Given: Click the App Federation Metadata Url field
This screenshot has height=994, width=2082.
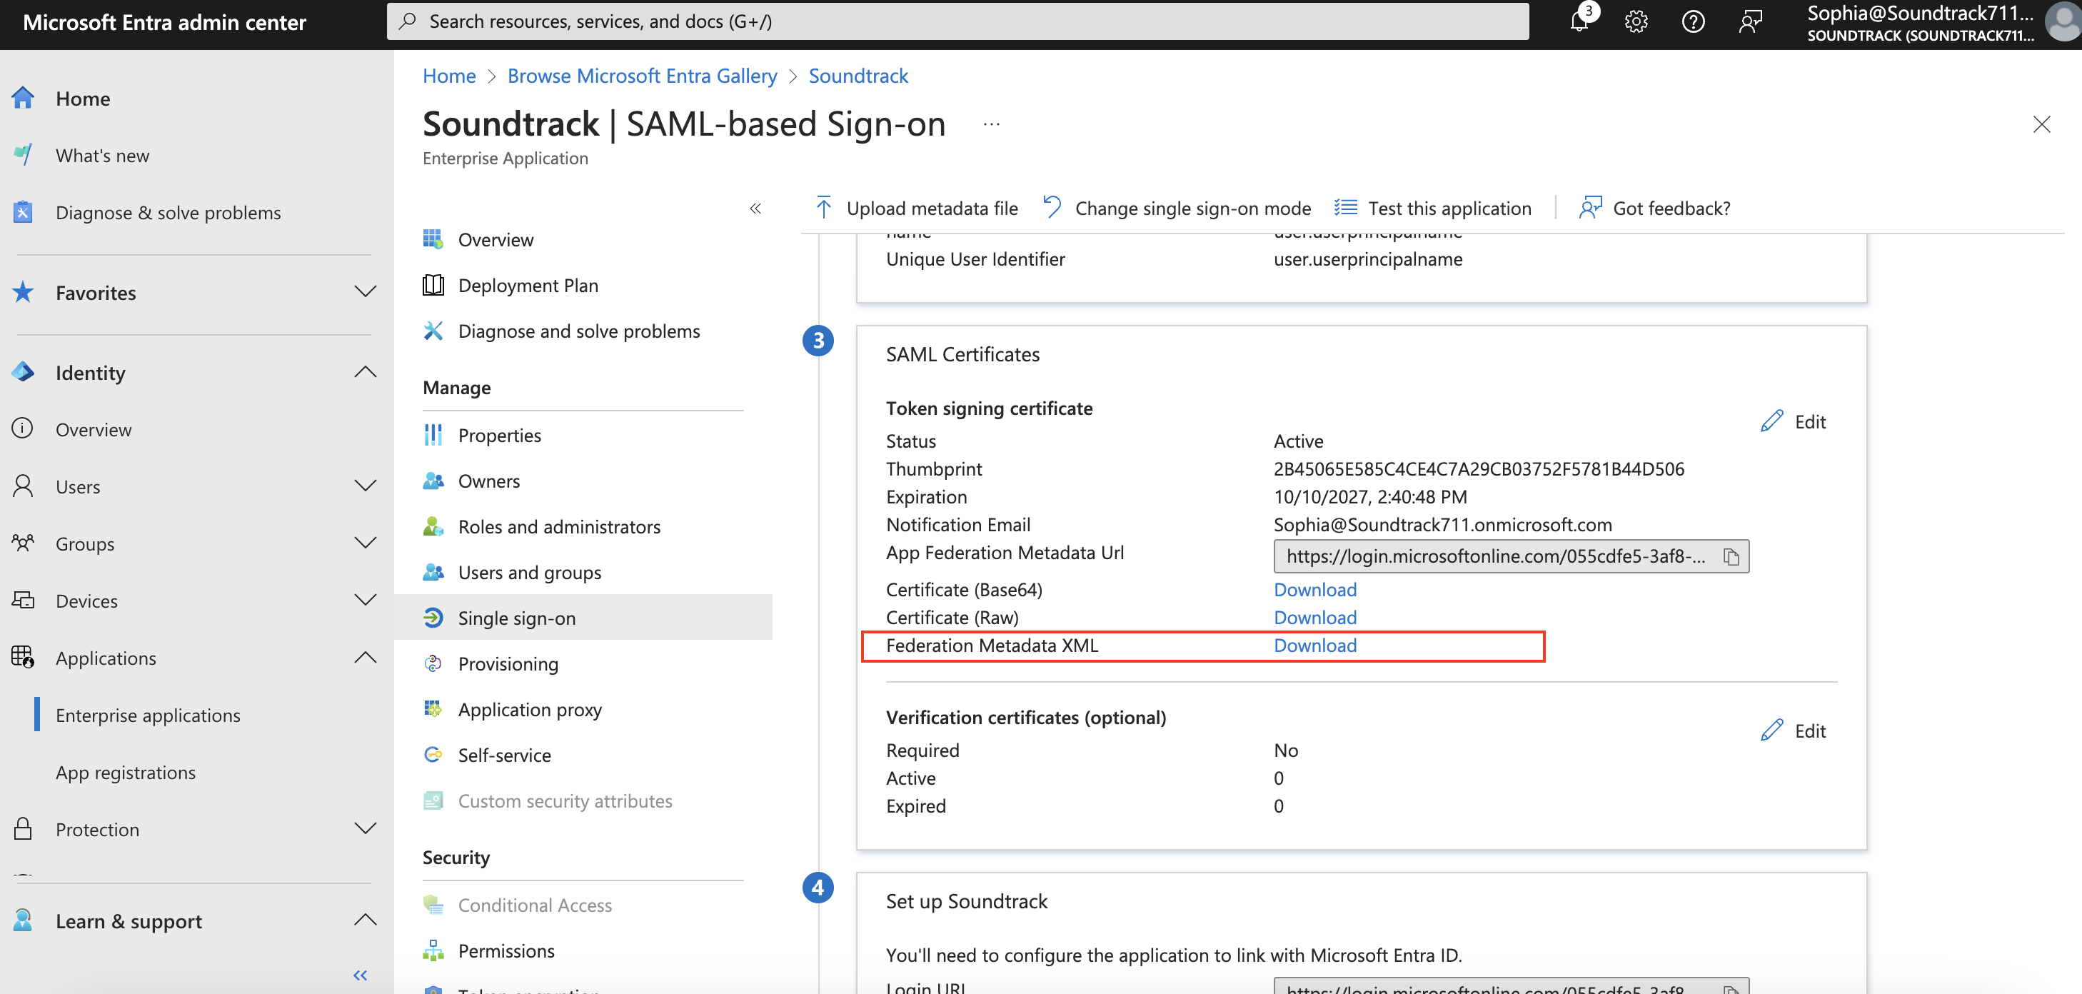Looking at the screenshot, I should coord(1512,557).
